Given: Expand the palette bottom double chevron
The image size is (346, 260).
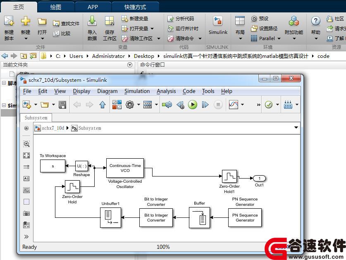Looking at the screenshot, I should [26, 236].
